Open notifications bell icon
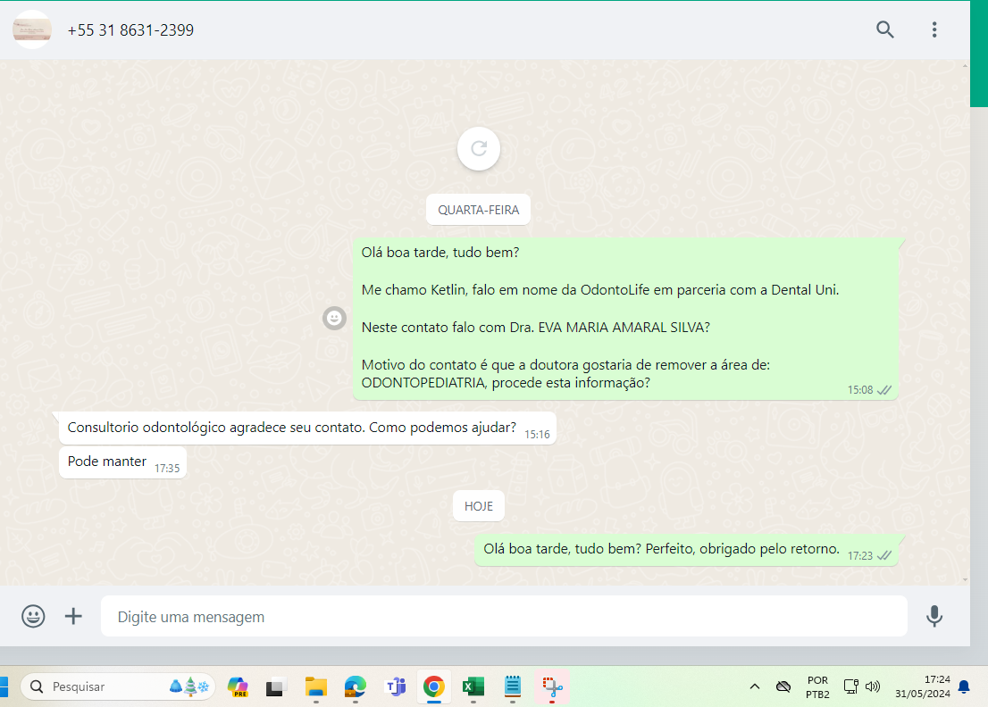Screen dimensions: 988x707 coord(964,686)
